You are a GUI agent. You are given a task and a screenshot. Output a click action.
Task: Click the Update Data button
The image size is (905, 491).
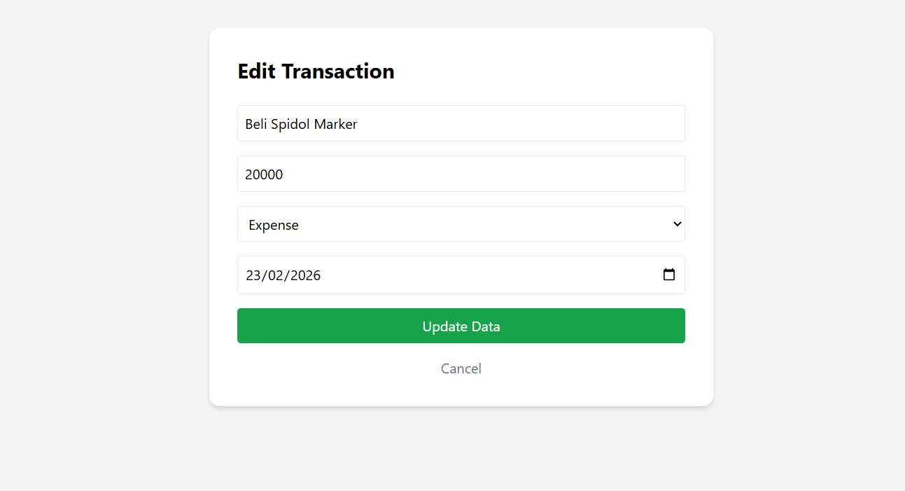(461, 326)
